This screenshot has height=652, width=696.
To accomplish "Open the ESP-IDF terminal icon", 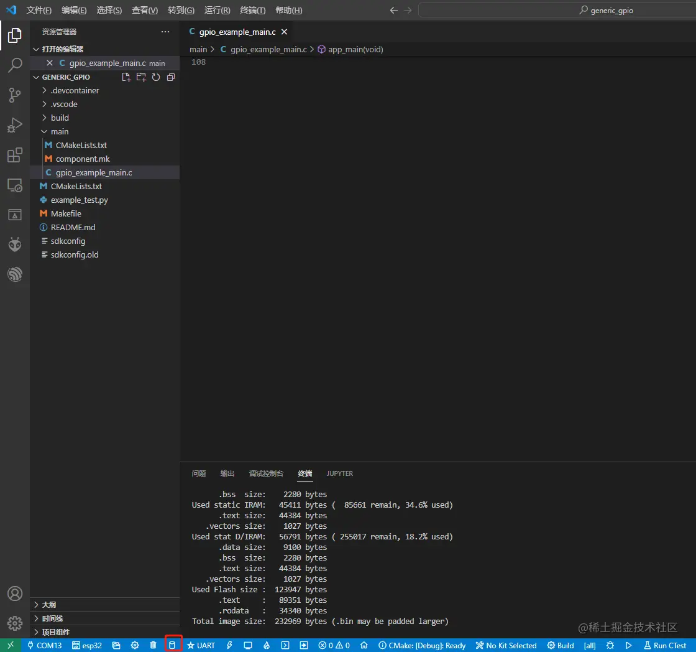I will (x=285, y=645).
